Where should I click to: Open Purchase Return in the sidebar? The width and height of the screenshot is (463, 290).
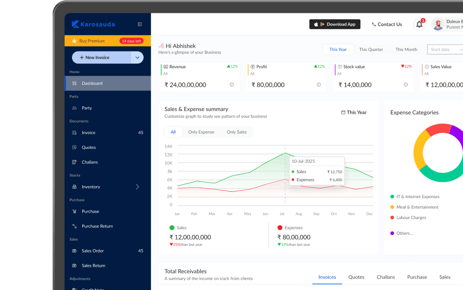point(97,226)
